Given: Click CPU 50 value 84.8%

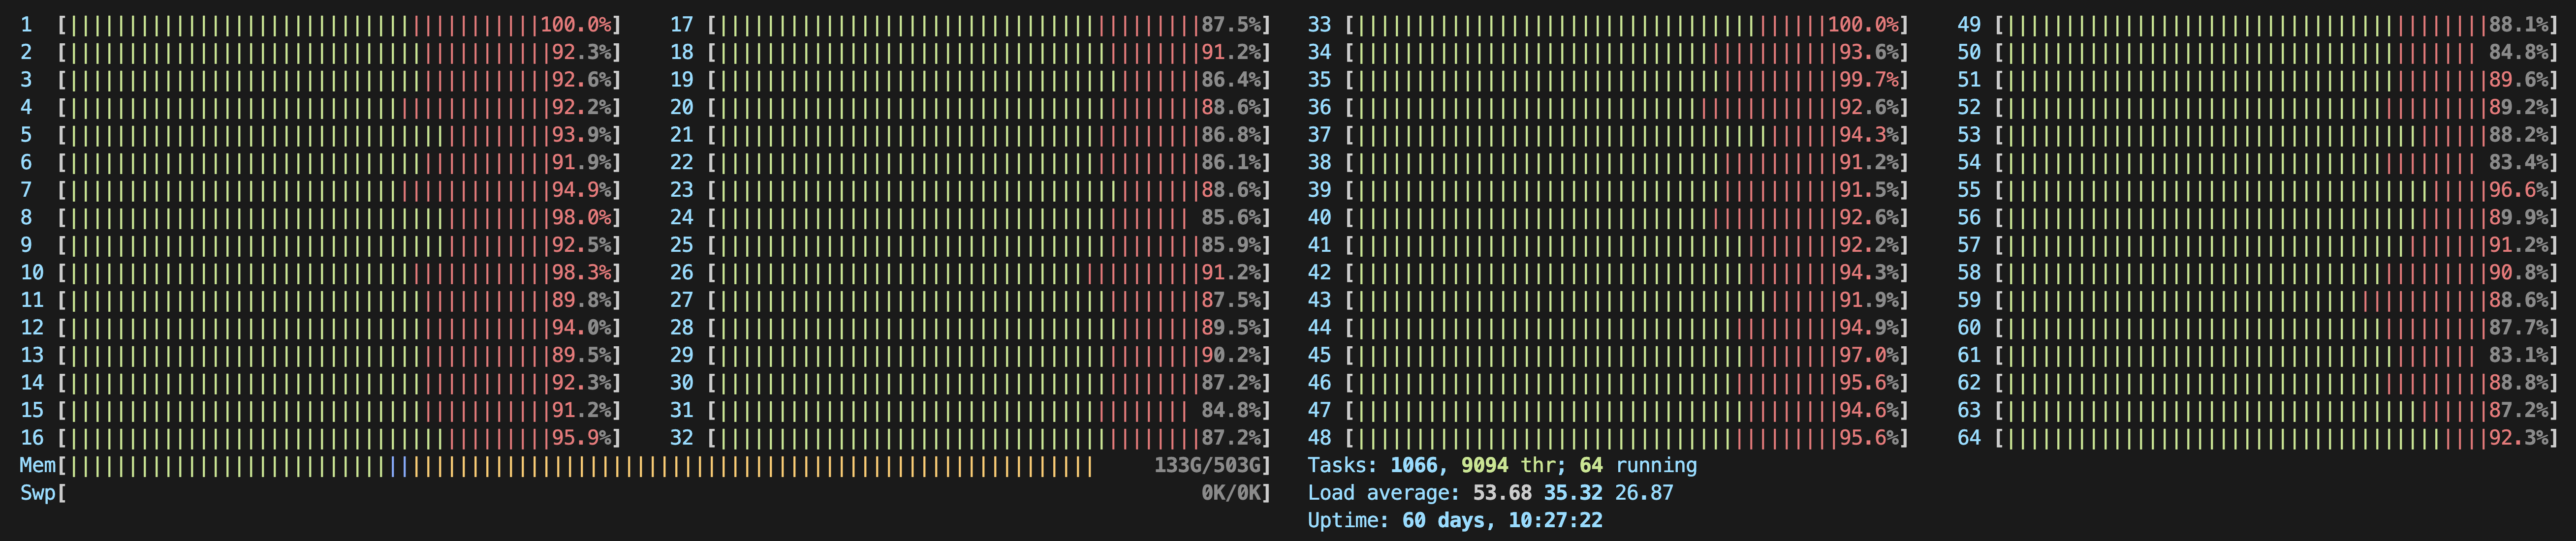Looking at the screenshot, I should (2519, 52).
